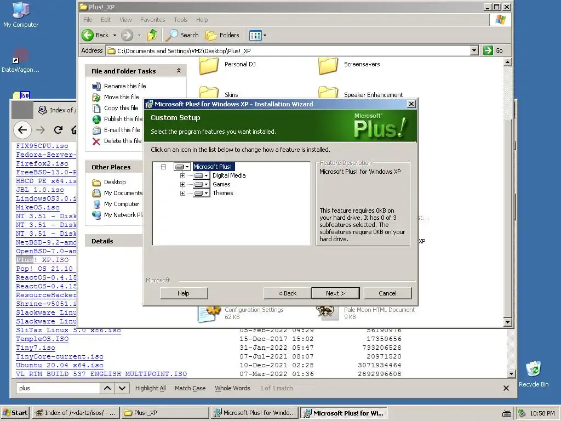Proceed with the Next > button
The image size is (561, 421).
tap(335, 293)
